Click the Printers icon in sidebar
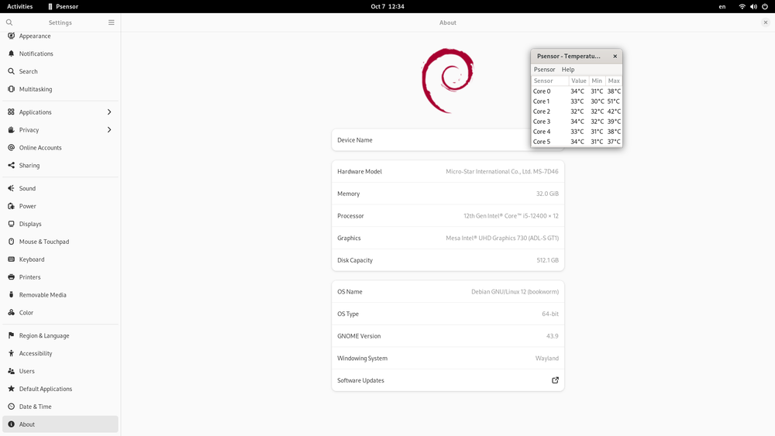The height and width of the screenshot is (436, 775). [11, 277]
